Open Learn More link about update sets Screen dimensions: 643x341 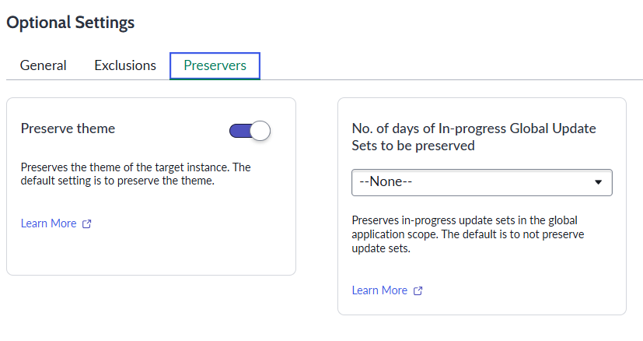point(379,290)
